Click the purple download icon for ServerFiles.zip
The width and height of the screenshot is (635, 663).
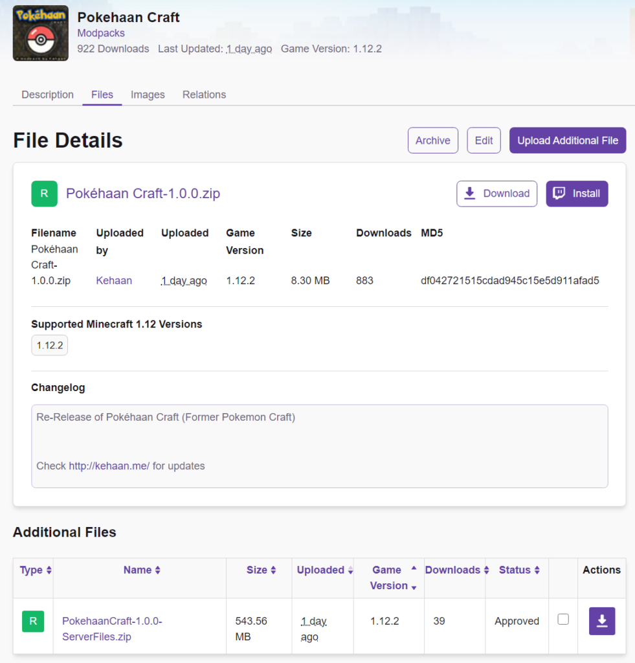pos(602,621)
